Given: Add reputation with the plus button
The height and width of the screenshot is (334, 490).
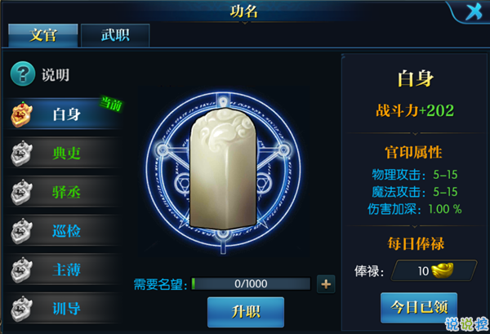Looking at the screenshot, I should [326, 284].
